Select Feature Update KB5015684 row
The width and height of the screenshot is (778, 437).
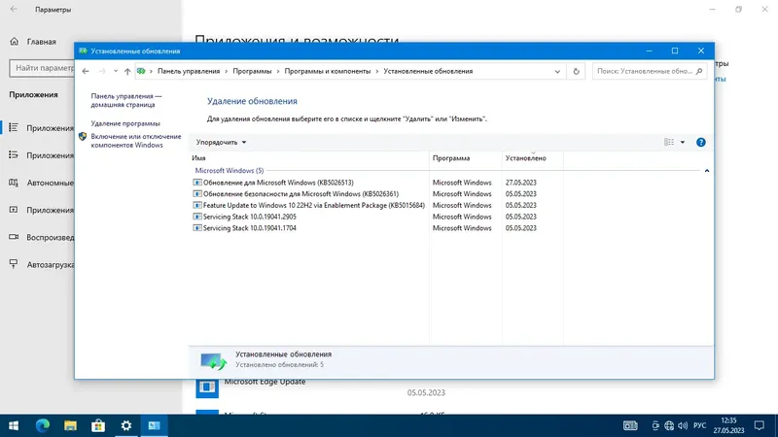point(308,205)
